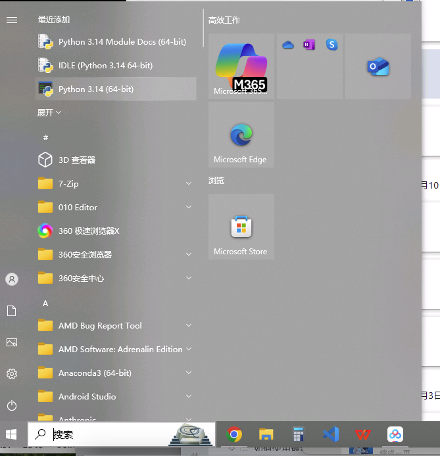The height and width of the screenshot is (456, 440).
Task: Open the # letter index header
Action: [45, 137]
